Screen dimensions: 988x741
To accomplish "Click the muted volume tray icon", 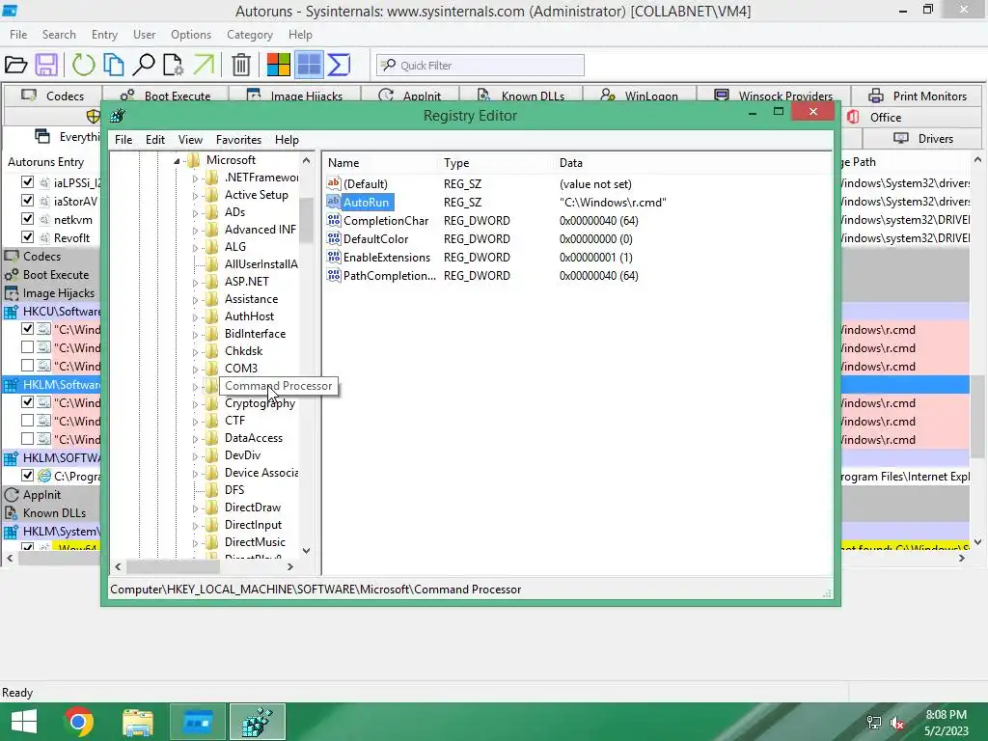I will click(x=897, y=722).
